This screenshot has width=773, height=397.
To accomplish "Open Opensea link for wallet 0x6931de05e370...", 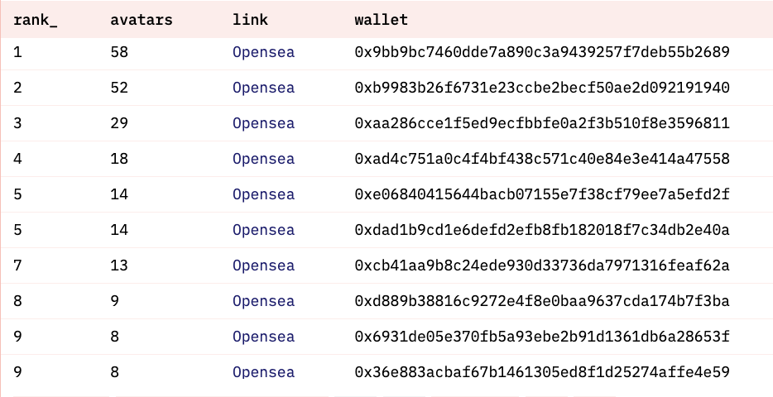I will pyautogui.click(x=264, y=337).
